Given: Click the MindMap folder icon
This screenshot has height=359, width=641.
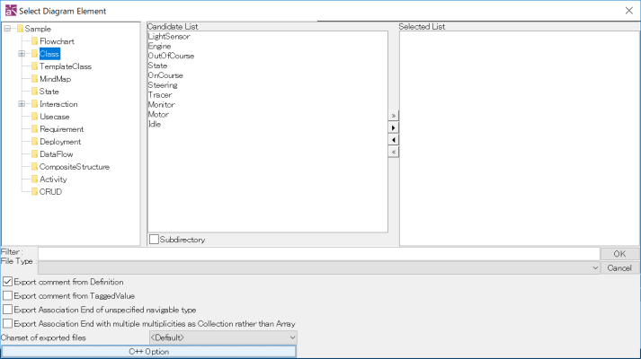Looking at the screenshot, I should (34, 79).
